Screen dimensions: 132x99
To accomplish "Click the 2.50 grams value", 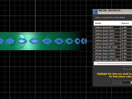I will [124, 50].
